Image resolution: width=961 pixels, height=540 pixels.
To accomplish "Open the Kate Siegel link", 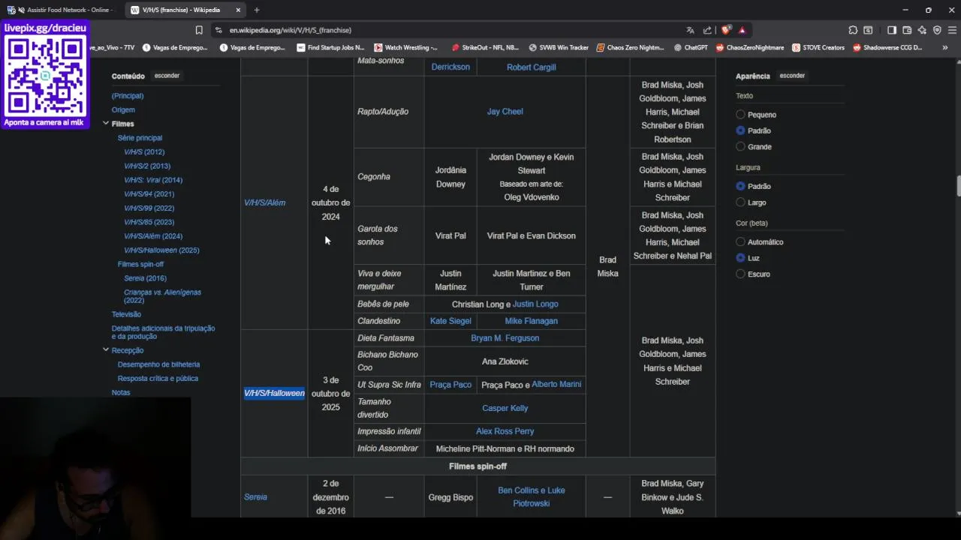I will click(450, 321).
